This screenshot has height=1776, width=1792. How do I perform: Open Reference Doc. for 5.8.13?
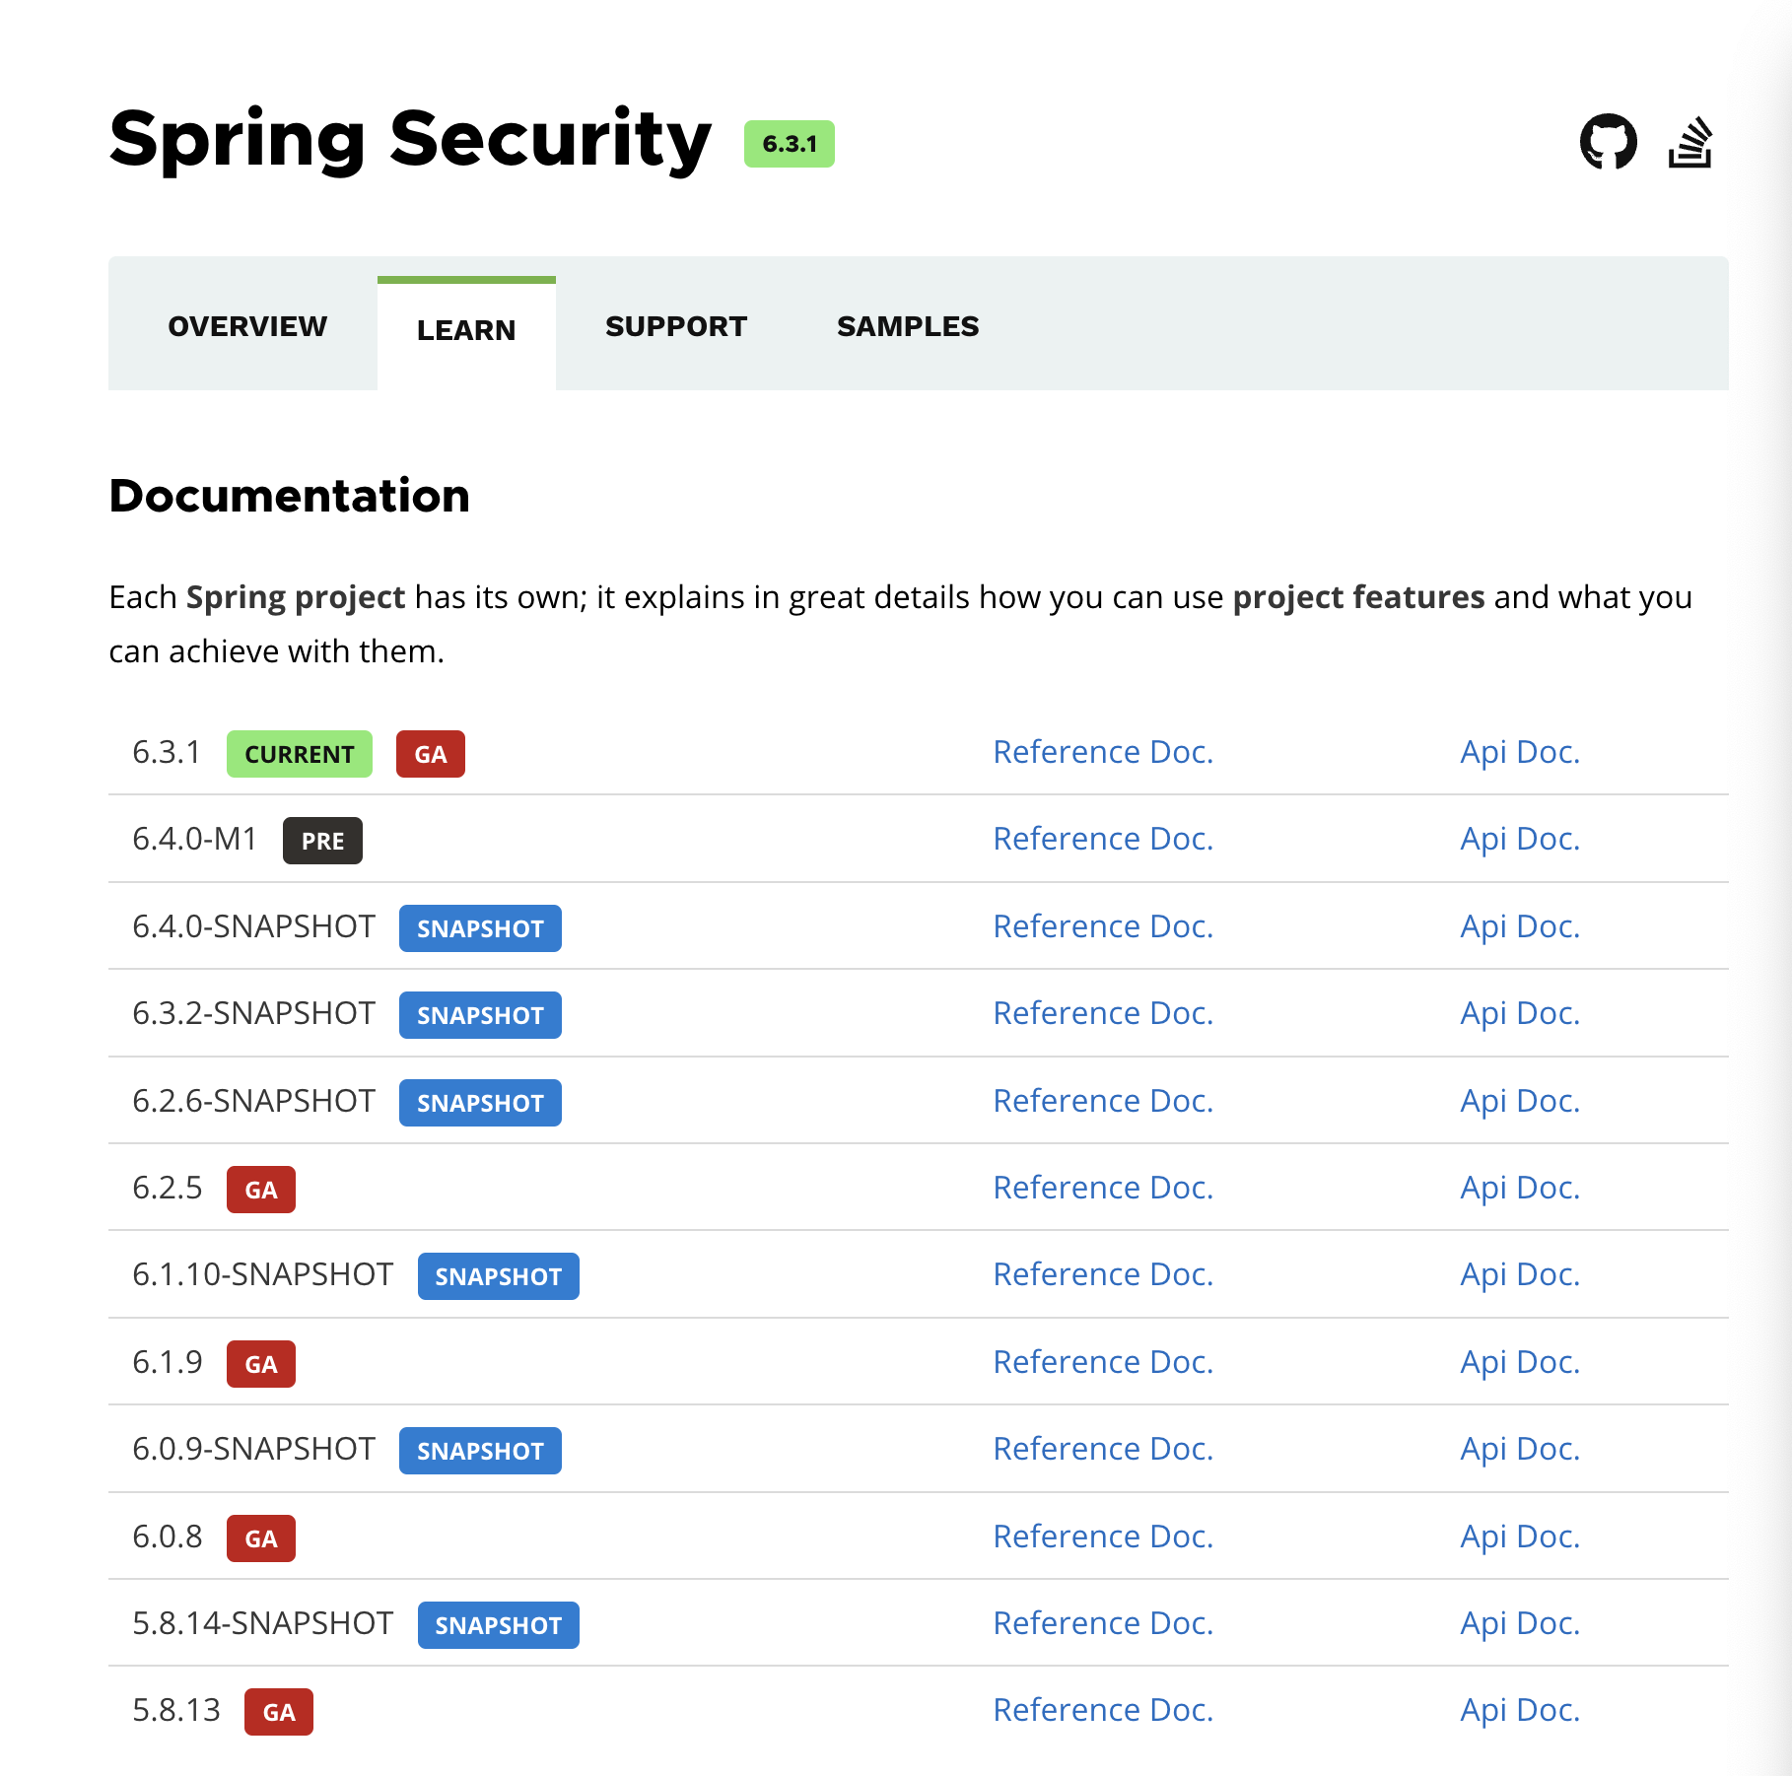[1103, 1710]
